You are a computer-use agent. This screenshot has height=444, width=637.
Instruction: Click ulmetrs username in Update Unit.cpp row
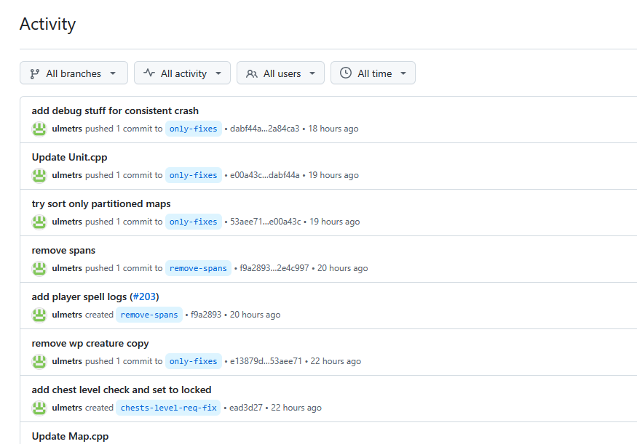(x=67, y=175)
